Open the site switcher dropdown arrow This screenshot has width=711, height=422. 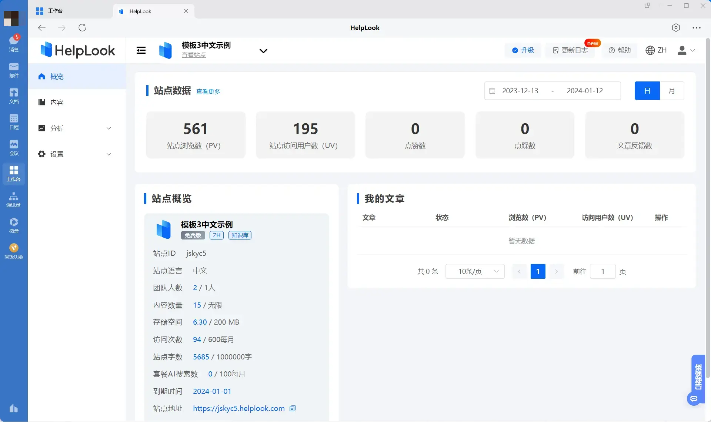click(263, 51)
